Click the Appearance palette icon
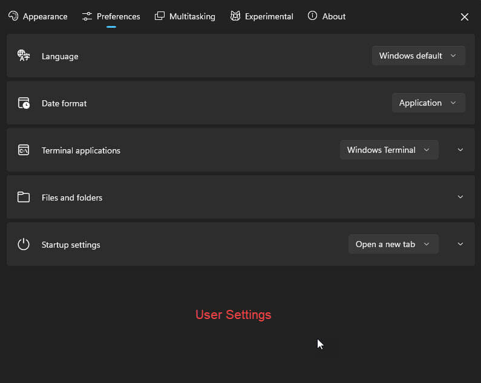 pos(13,16)
